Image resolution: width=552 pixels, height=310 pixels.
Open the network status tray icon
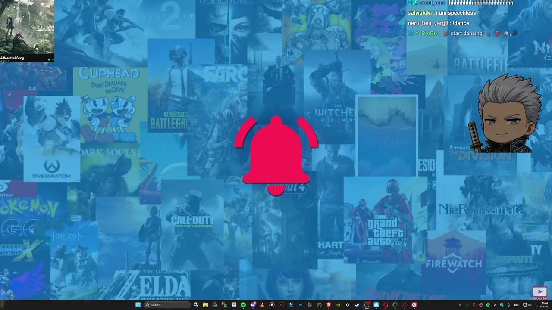[x=525, y=305]
